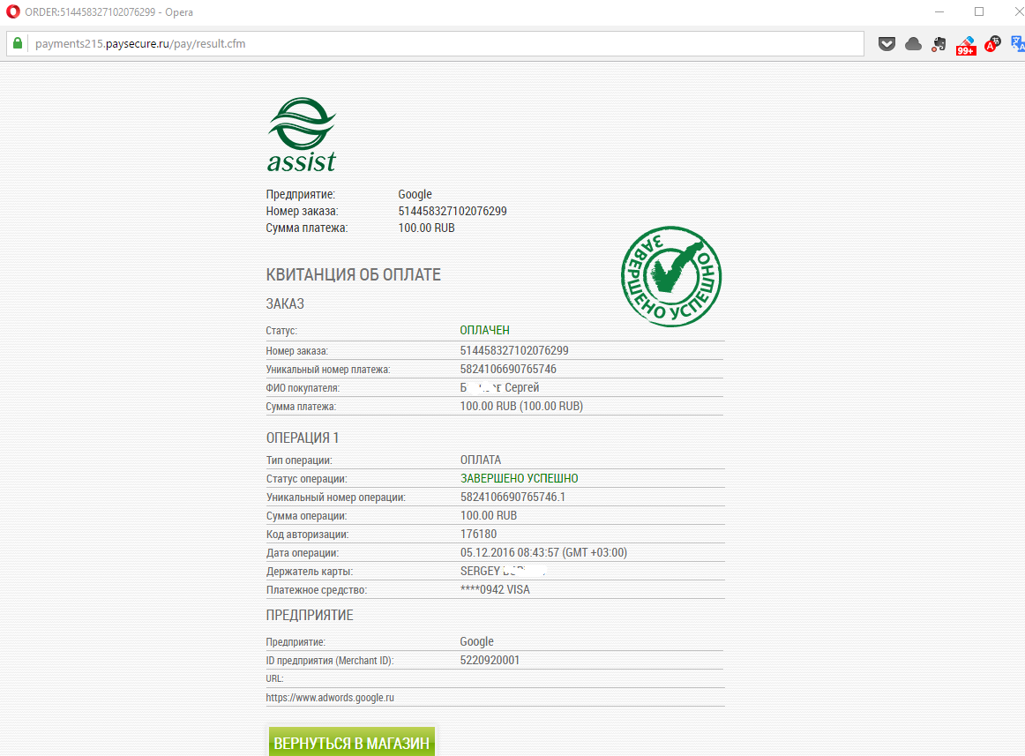Click the Держатель карты SERGEY value

[x=503, y=571]
